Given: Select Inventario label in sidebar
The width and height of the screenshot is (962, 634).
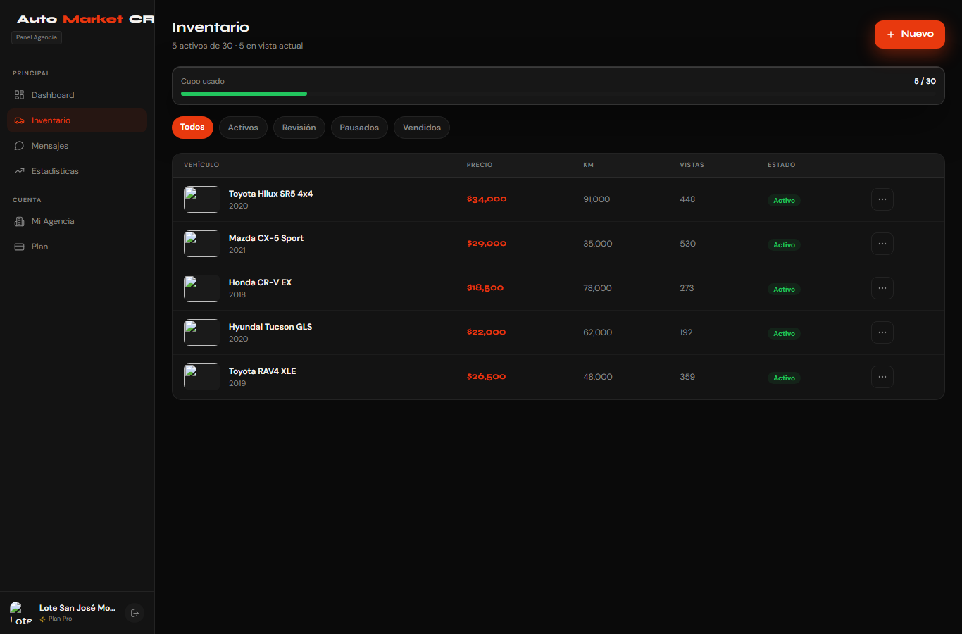Looking at the screenshot, I should pos(51,120).
